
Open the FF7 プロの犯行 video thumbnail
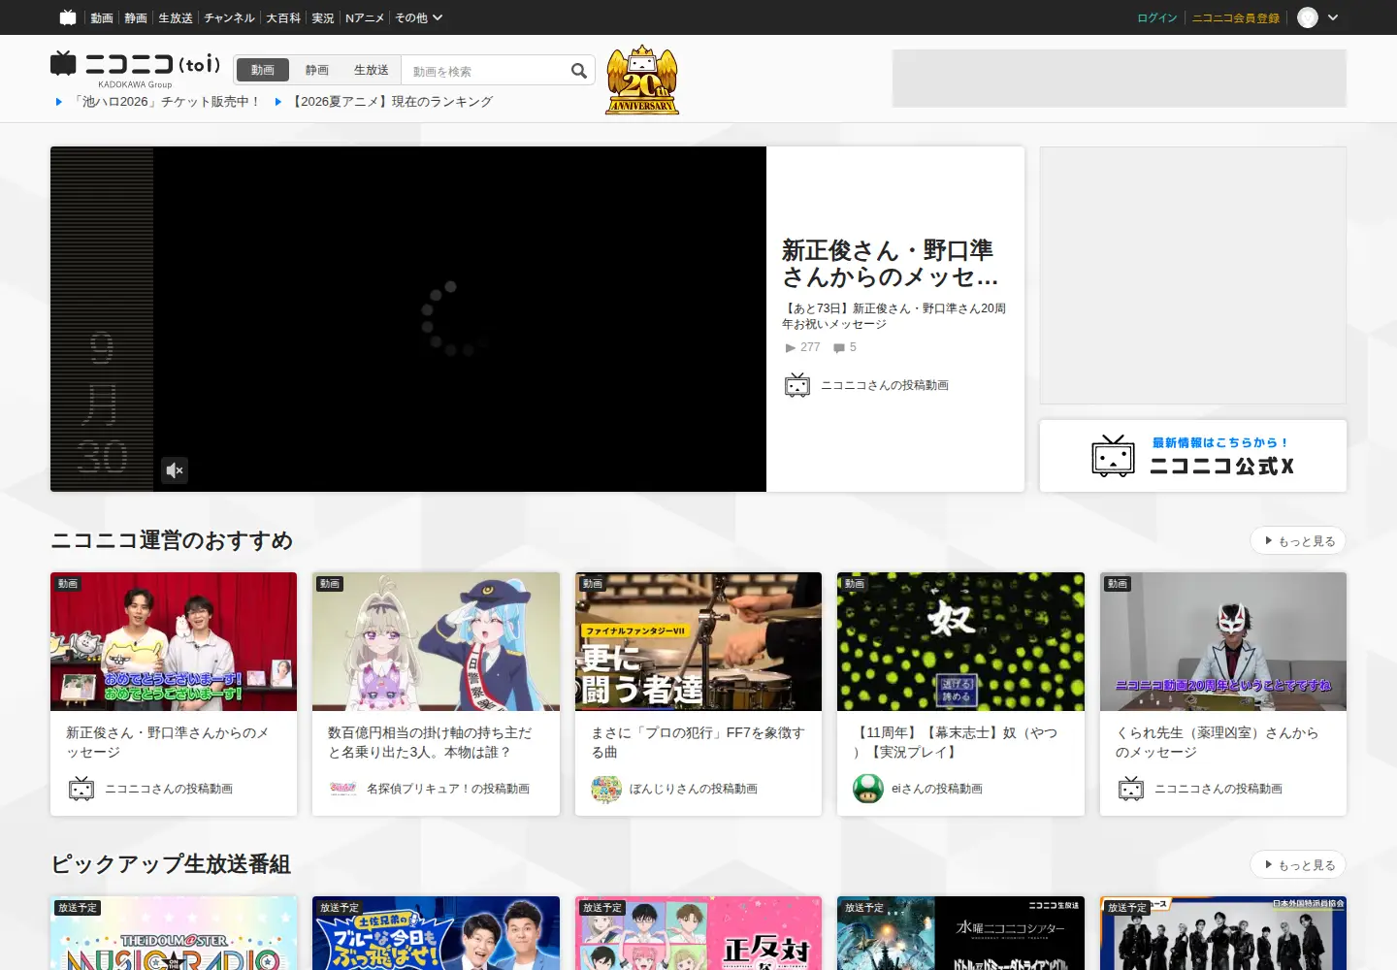click(698, 641)
